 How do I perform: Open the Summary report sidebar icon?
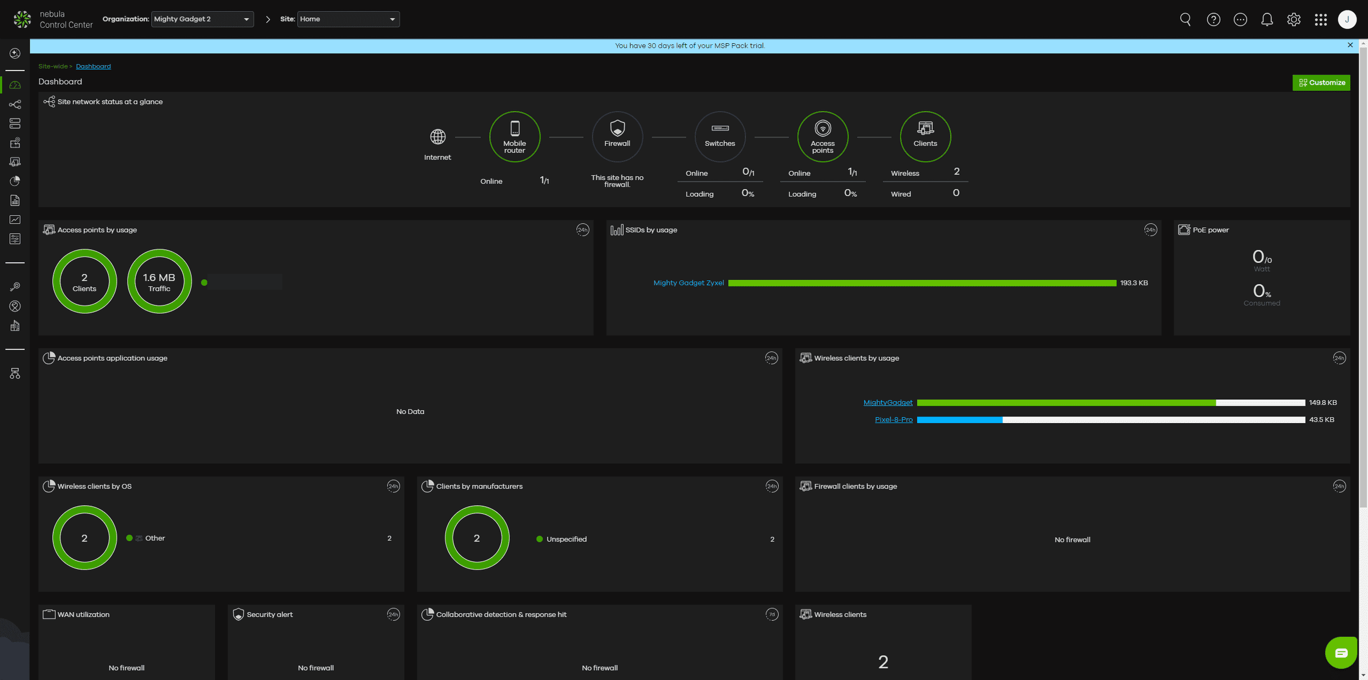pos(15,201)
